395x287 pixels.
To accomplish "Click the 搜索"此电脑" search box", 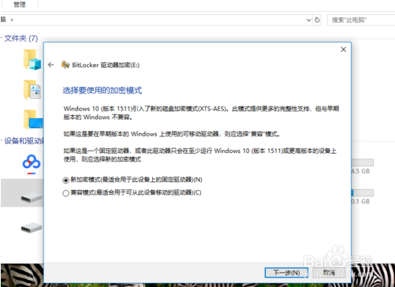I will (x=361, y=20).
